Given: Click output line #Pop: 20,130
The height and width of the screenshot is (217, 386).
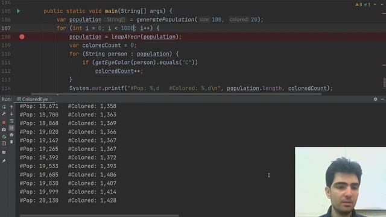Looking at the screenshot, I should pyautogui.click(x=39, y=201).
